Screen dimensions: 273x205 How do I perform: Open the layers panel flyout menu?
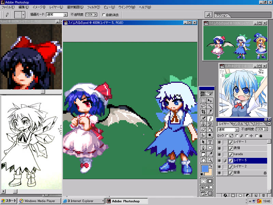pyautogui.click(x=269, y=124)
